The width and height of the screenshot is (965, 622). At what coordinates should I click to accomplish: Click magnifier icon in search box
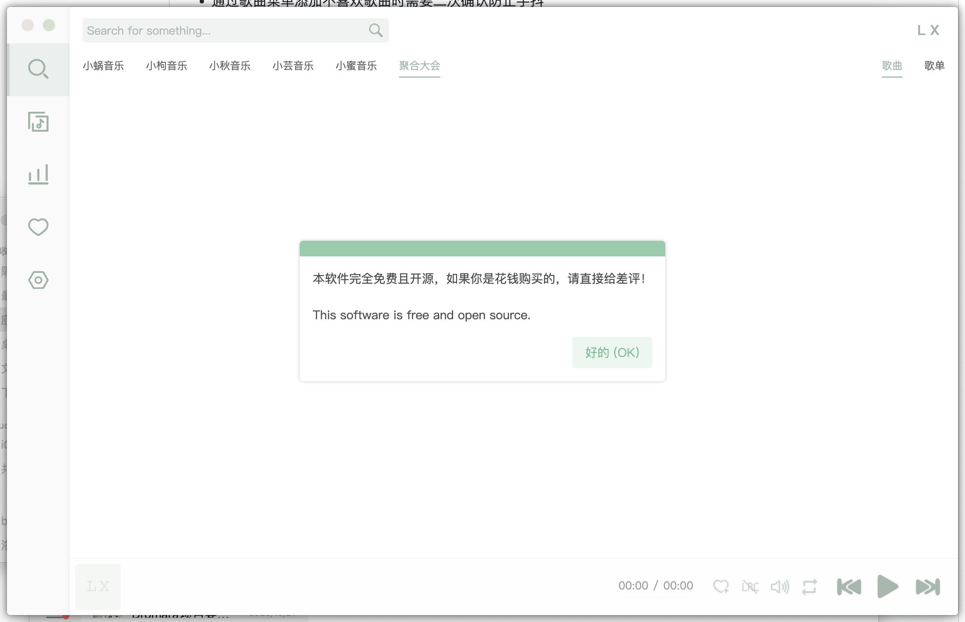376,30
